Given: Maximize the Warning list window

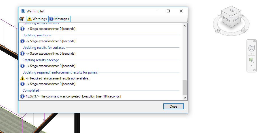Looking at the screenshot, I should pos(168,11).
